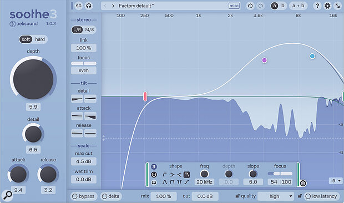
Task: Click the quality lock icon
Action: click(237, 196)
